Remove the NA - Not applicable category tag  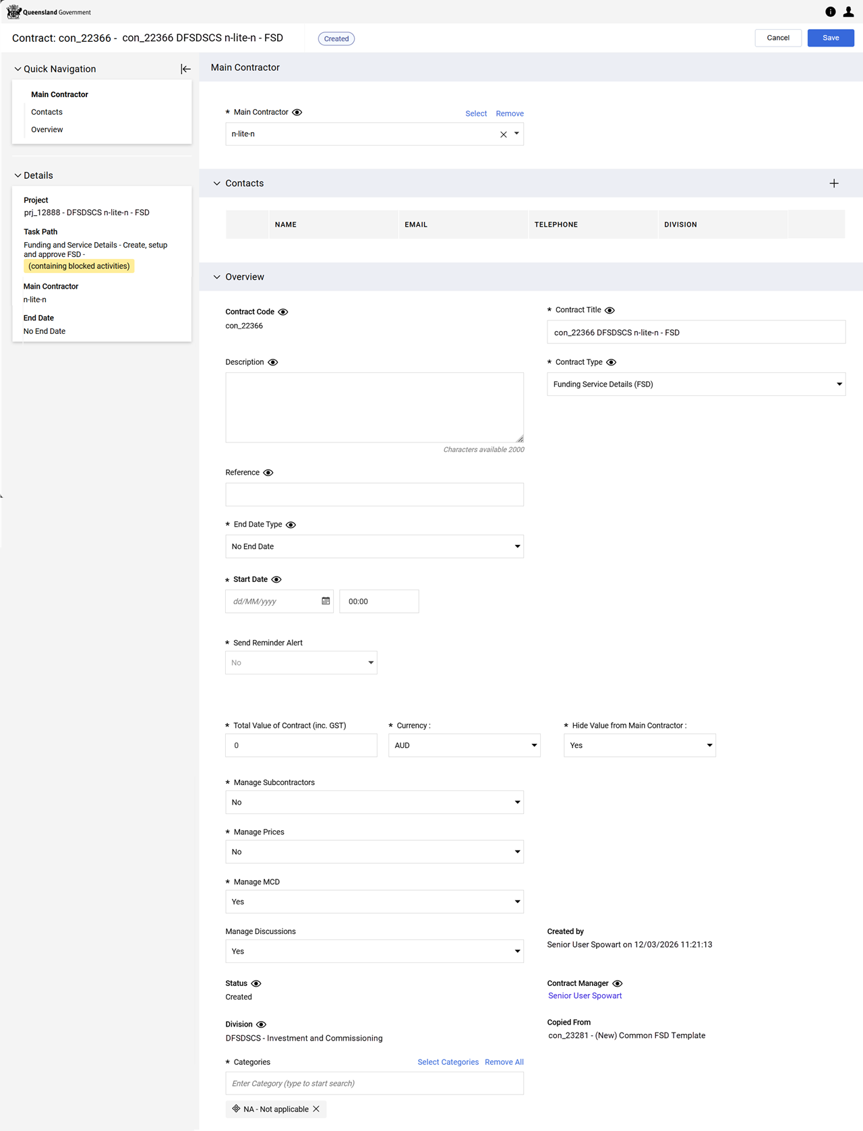pos(316,1109)
